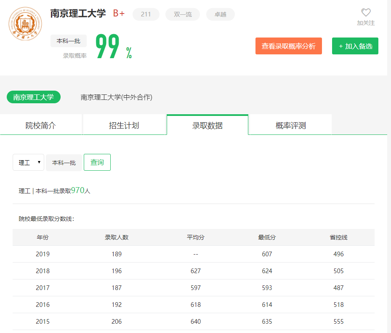This screenshot has height=333, width=391.
Task: Click the 192 enrollment cell for 2016
Action: (117, 304)
